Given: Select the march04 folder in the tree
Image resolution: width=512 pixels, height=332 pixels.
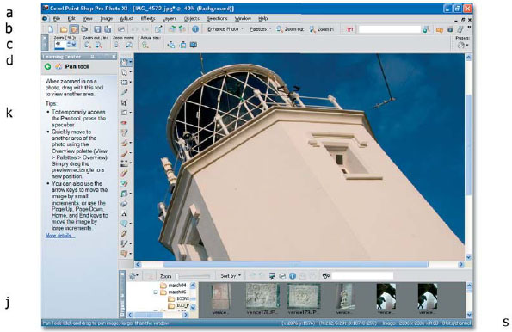Looking at the screenshot, I should [173, 286].
